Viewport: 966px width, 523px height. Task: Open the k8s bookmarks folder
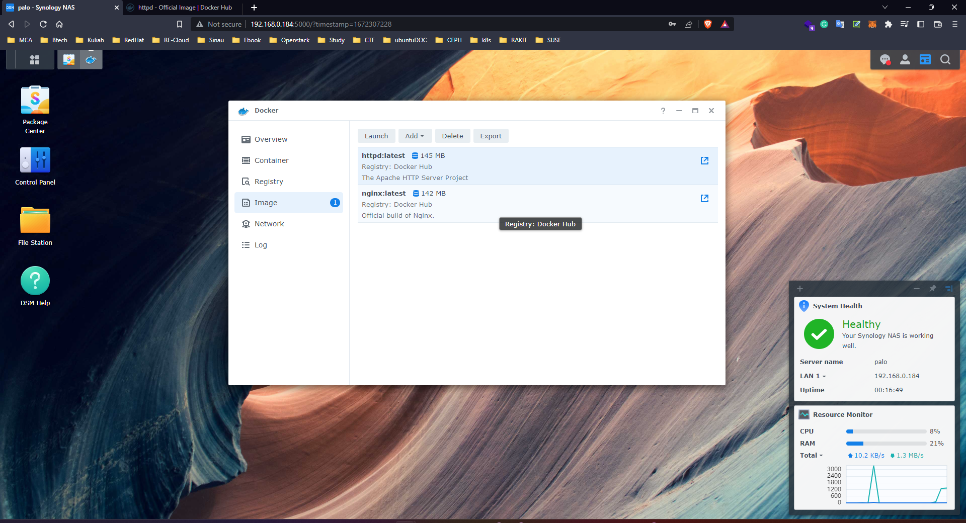pyautogui.click(x=480, y=40)
